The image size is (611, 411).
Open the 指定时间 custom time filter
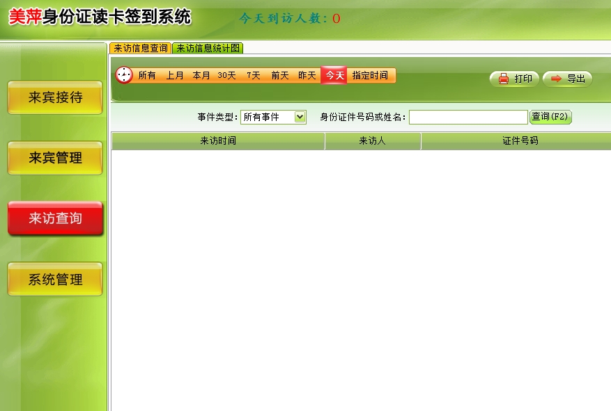tap(370, 76)
